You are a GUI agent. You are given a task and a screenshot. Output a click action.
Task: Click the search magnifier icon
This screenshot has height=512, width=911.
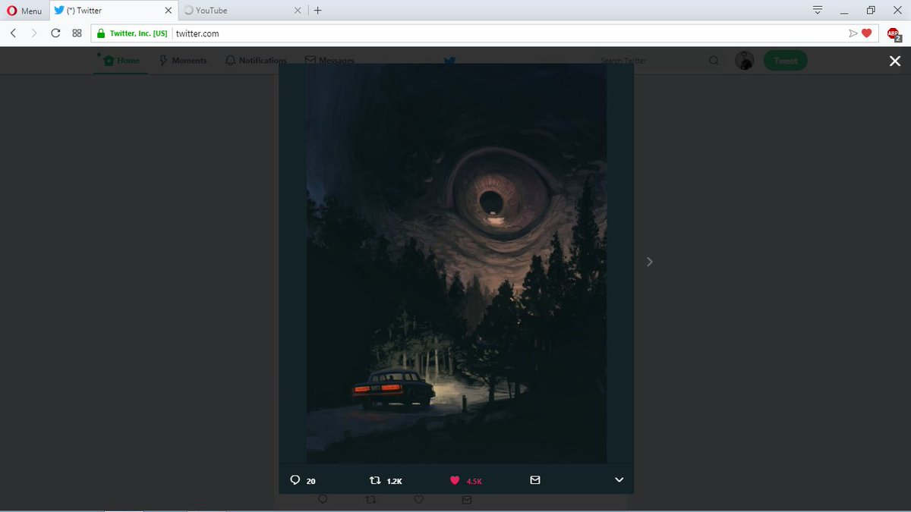[714, 61]
